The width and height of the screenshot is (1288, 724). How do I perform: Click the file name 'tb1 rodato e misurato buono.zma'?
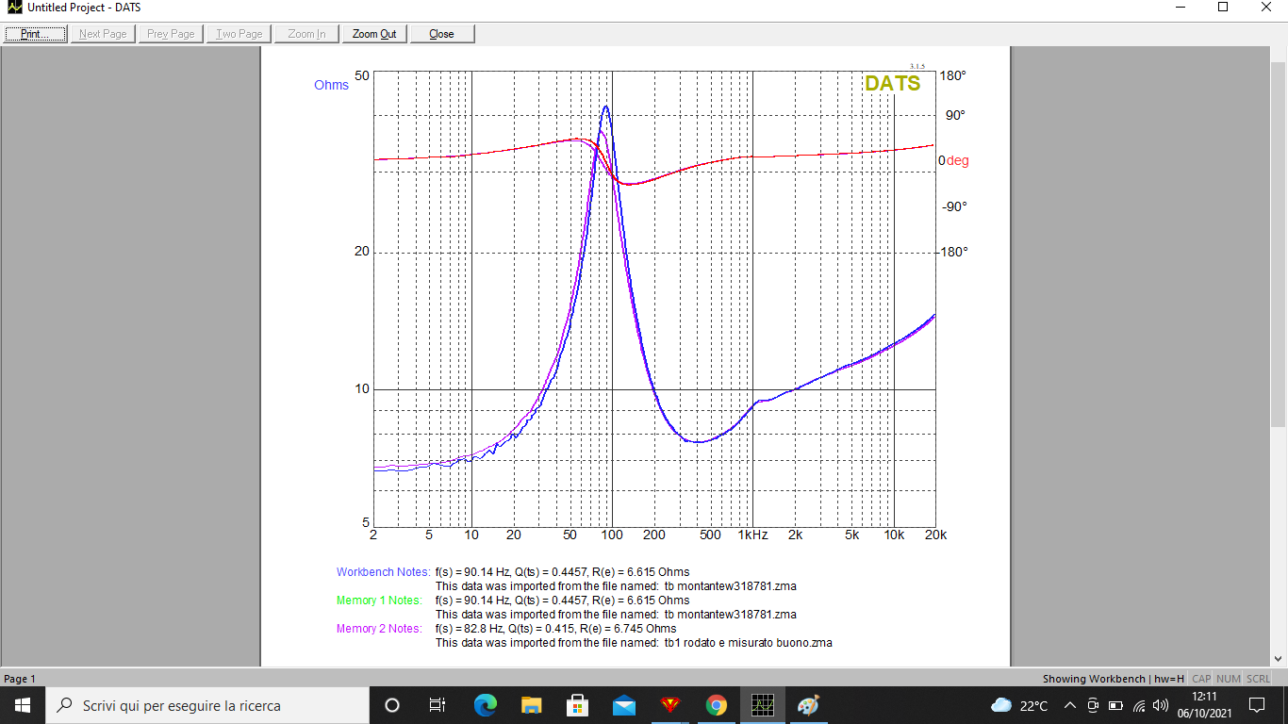(748, 643)
